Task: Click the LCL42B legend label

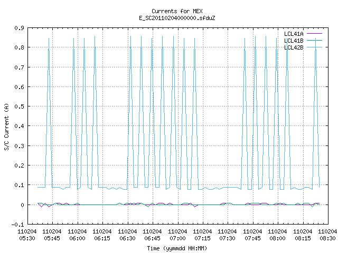Action: click(x=294, y=47)
